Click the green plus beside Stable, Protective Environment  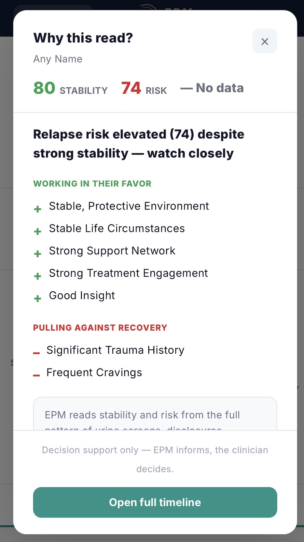(37, 209)
